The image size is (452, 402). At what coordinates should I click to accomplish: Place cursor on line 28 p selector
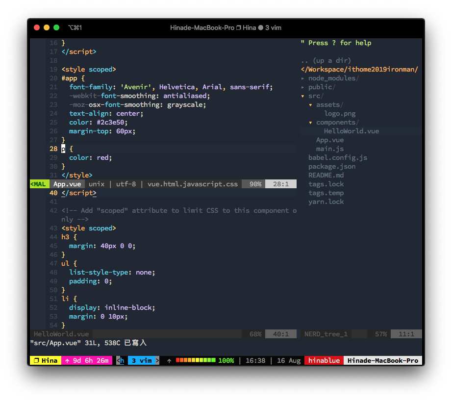(63, 149)
